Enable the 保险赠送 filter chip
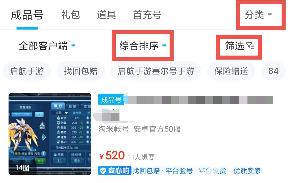288x183 pixels. (x=231, y=71)
